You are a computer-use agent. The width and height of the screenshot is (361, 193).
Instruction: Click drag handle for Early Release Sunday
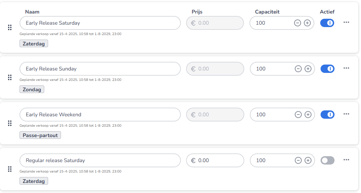click(x=10, y=77)
